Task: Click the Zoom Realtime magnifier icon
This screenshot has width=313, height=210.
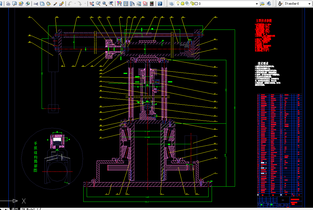Action: 98,4
